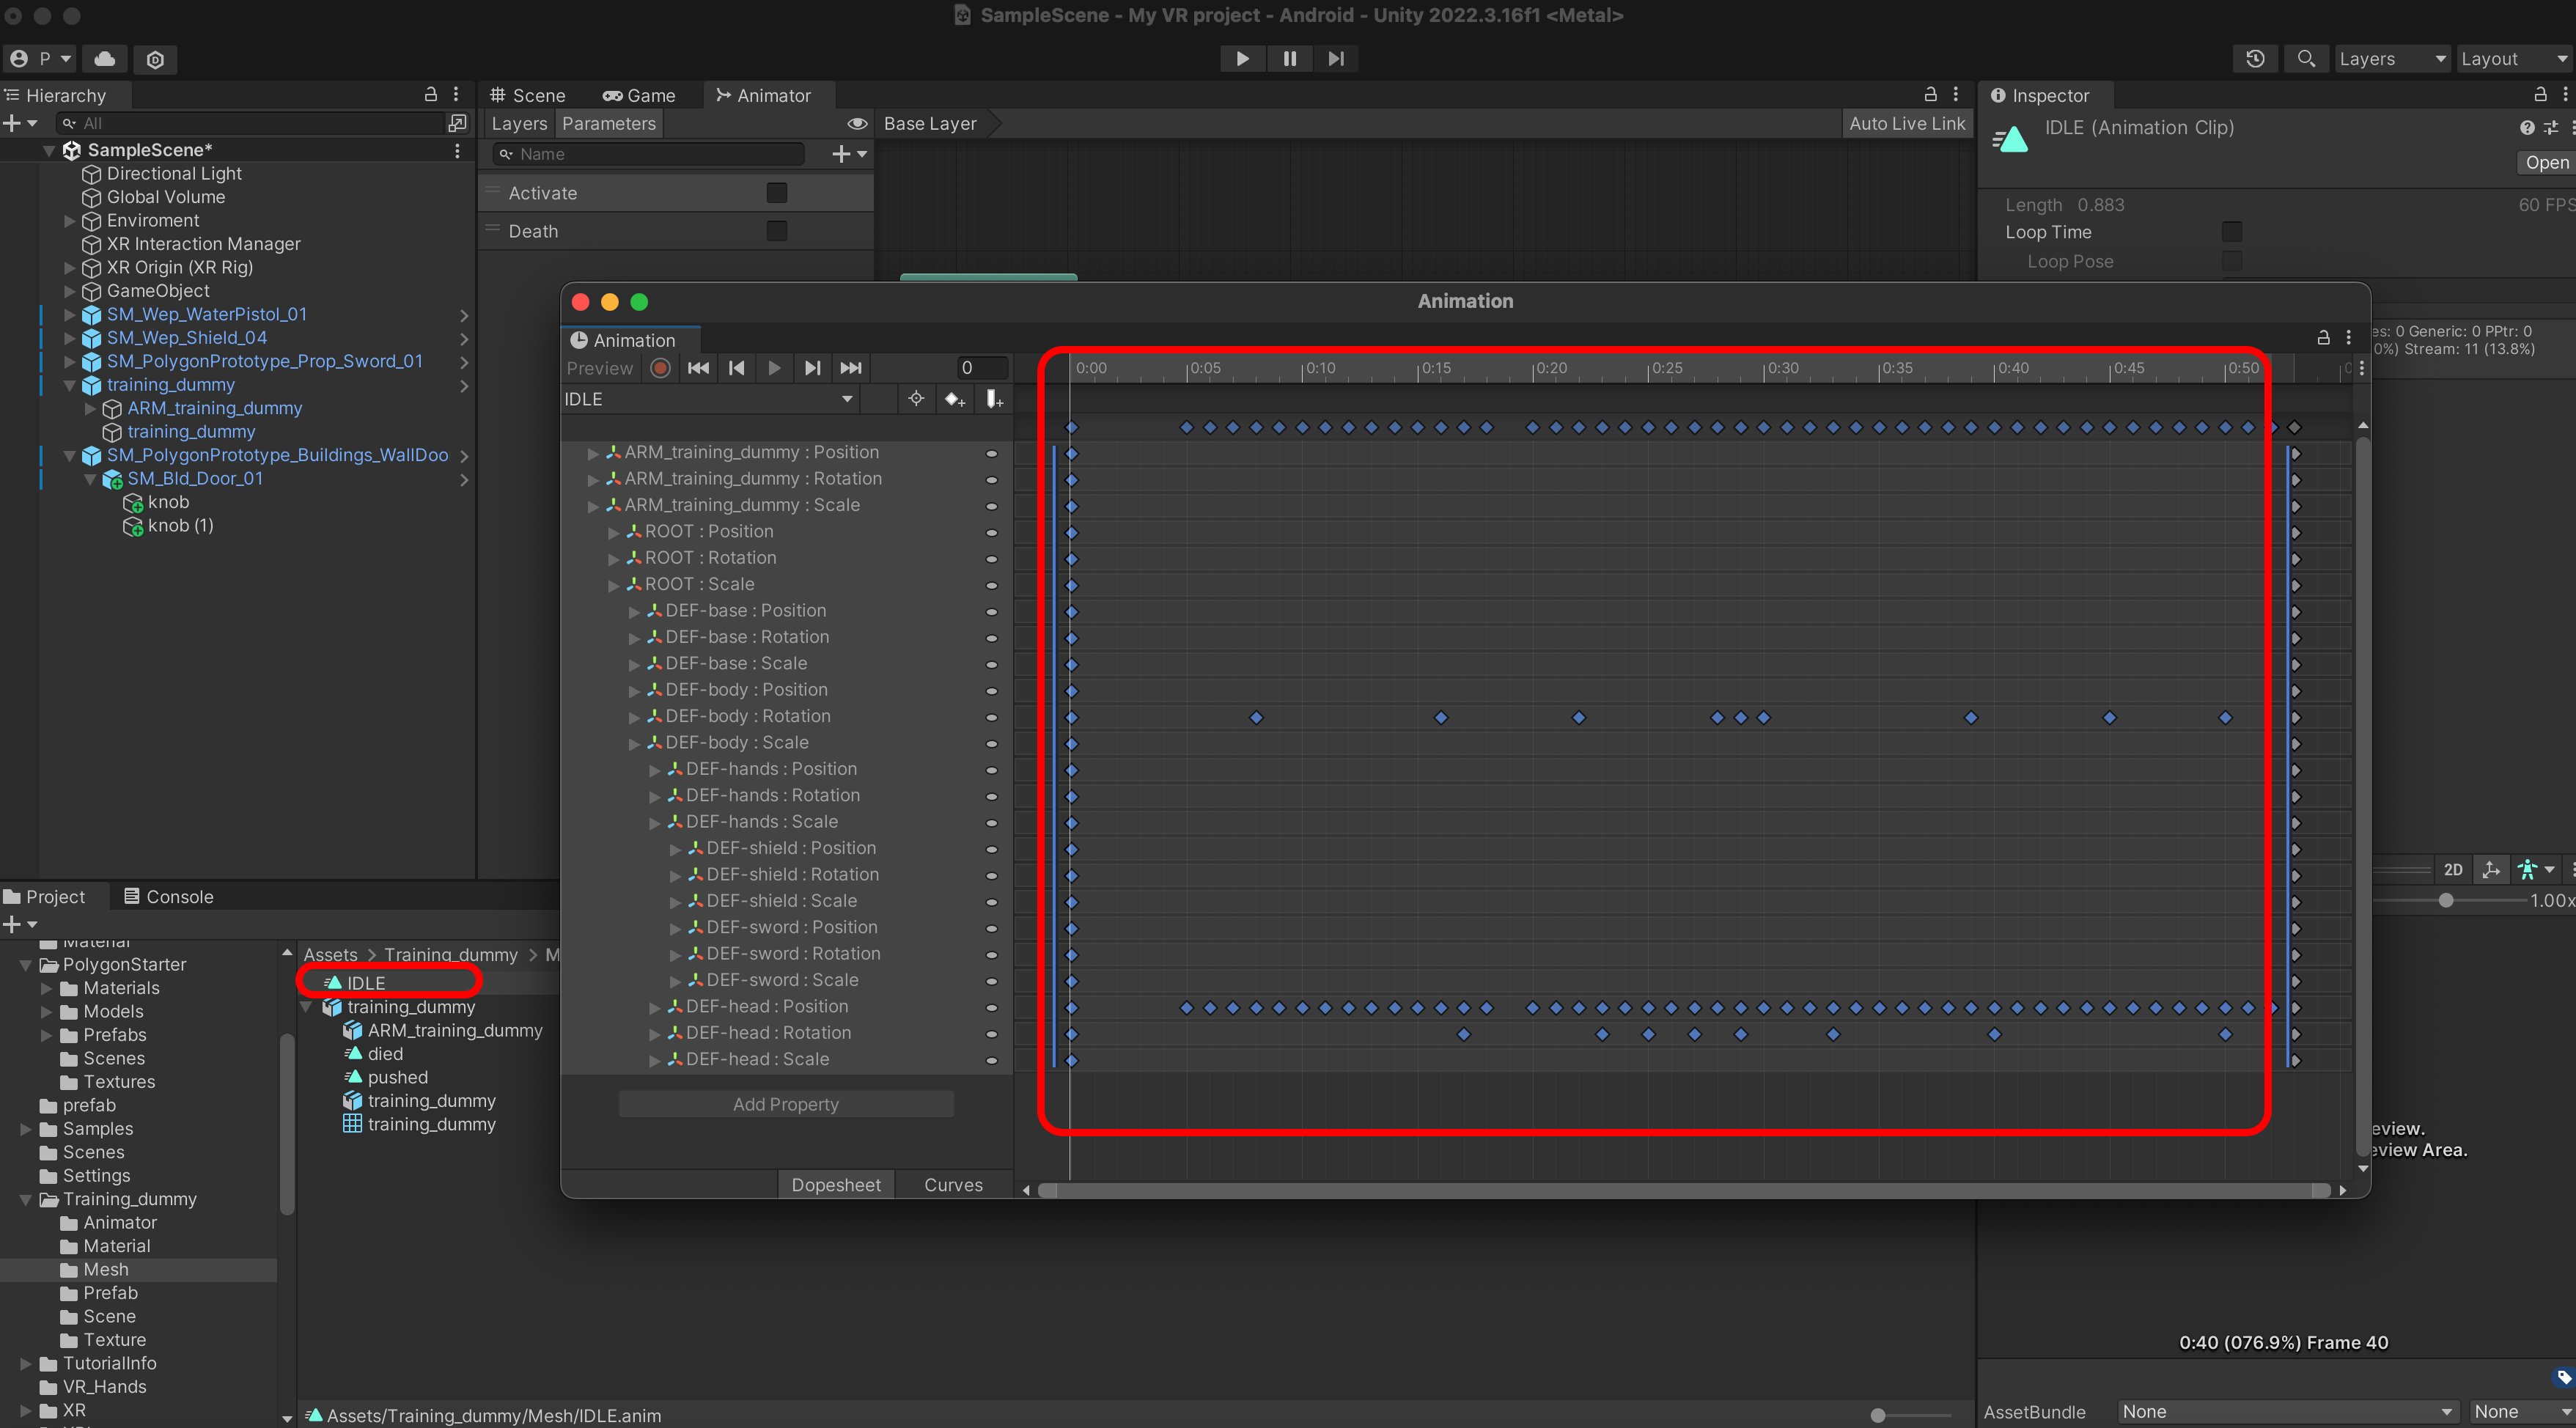Click the Animation record button
Image resolution: width=2576 pixels, height=1428 pixels.
coord(660,368)
